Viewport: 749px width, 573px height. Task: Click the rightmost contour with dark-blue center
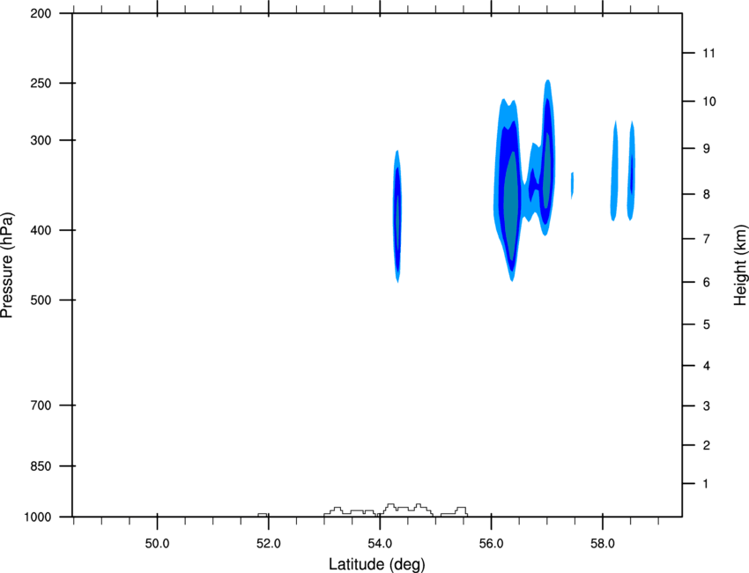(632, 171)
